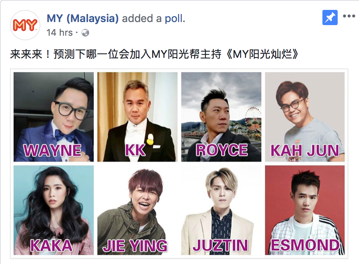Click the ESMOND name label

305,245
